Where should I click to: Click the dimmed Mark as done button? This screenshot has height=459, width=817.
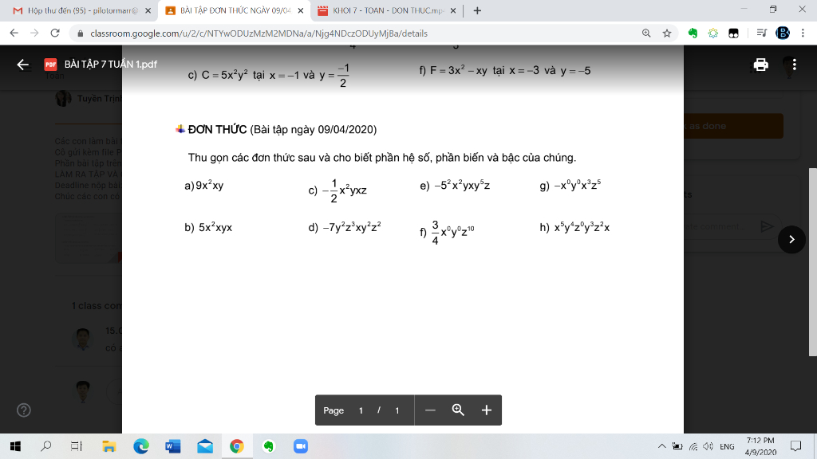733,126
